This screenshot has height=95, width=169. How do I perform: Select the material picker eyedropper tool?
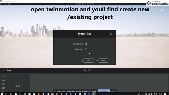(89, 70)
